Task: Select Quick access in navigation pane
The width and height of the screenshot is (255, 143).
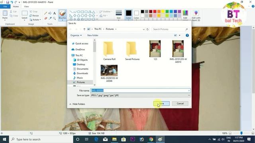Action: [80, 43]
